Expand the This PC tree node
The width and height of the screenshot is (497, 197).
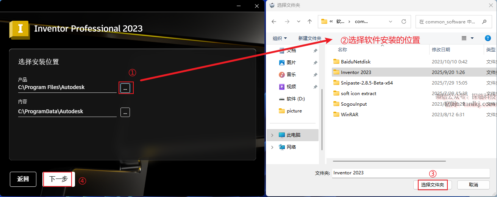click(272, 135)
